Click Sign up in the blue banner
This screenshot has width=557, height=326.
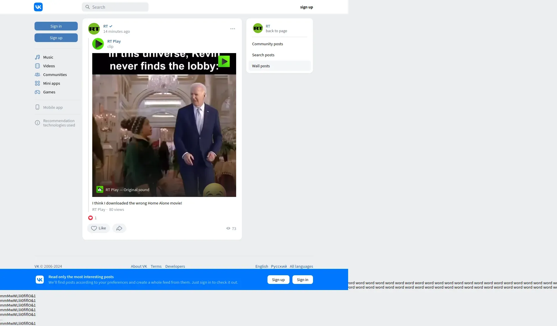click(x=278, y=280)
